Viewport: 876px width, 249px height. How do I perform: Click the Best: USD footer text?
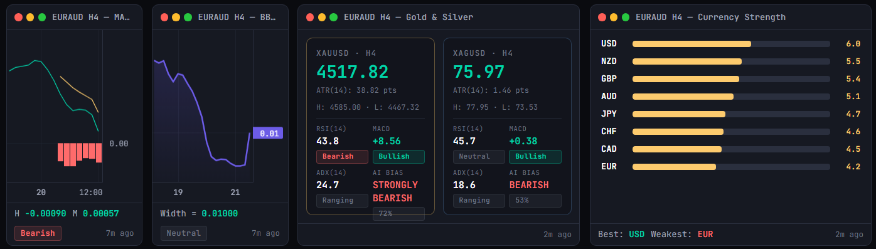[x=621, y=234]
